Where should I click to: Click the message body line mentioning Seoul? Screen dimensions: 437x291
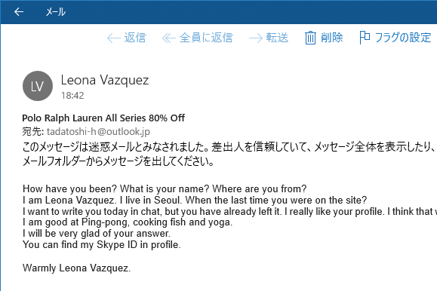point(195,201)
